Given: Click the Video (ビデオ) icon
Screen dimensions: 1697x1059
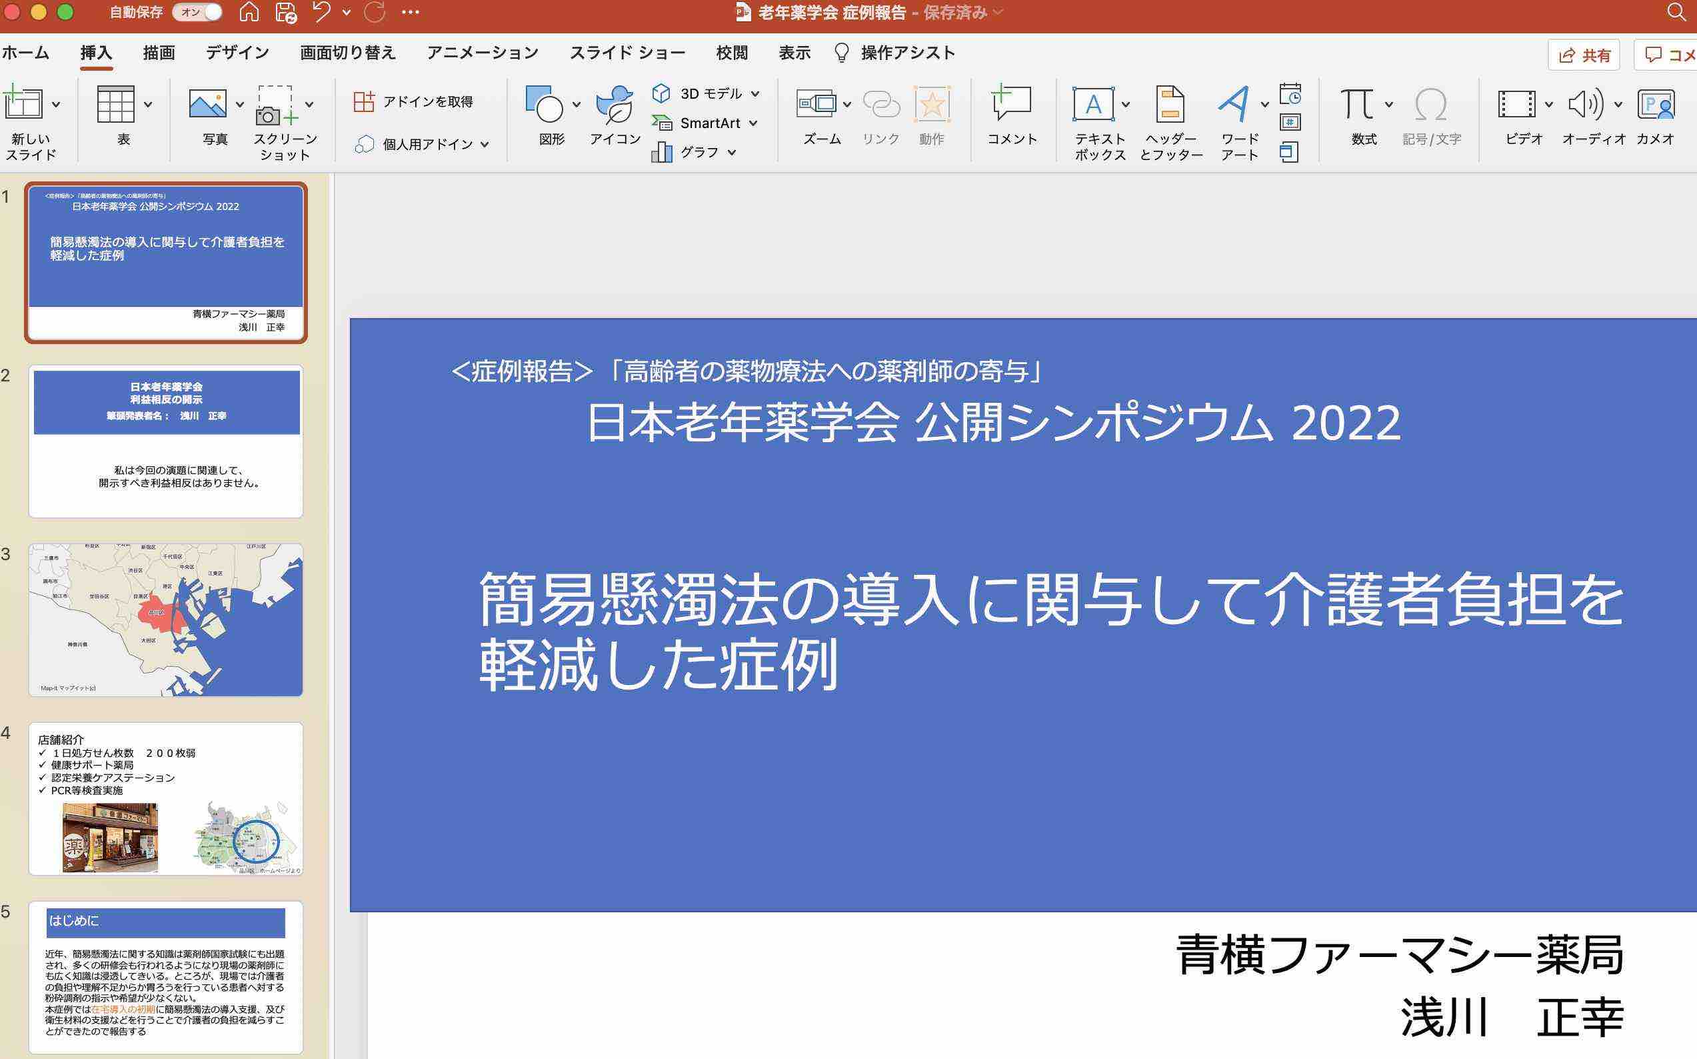Looking at the screenshot, I should pos(1516,104).
